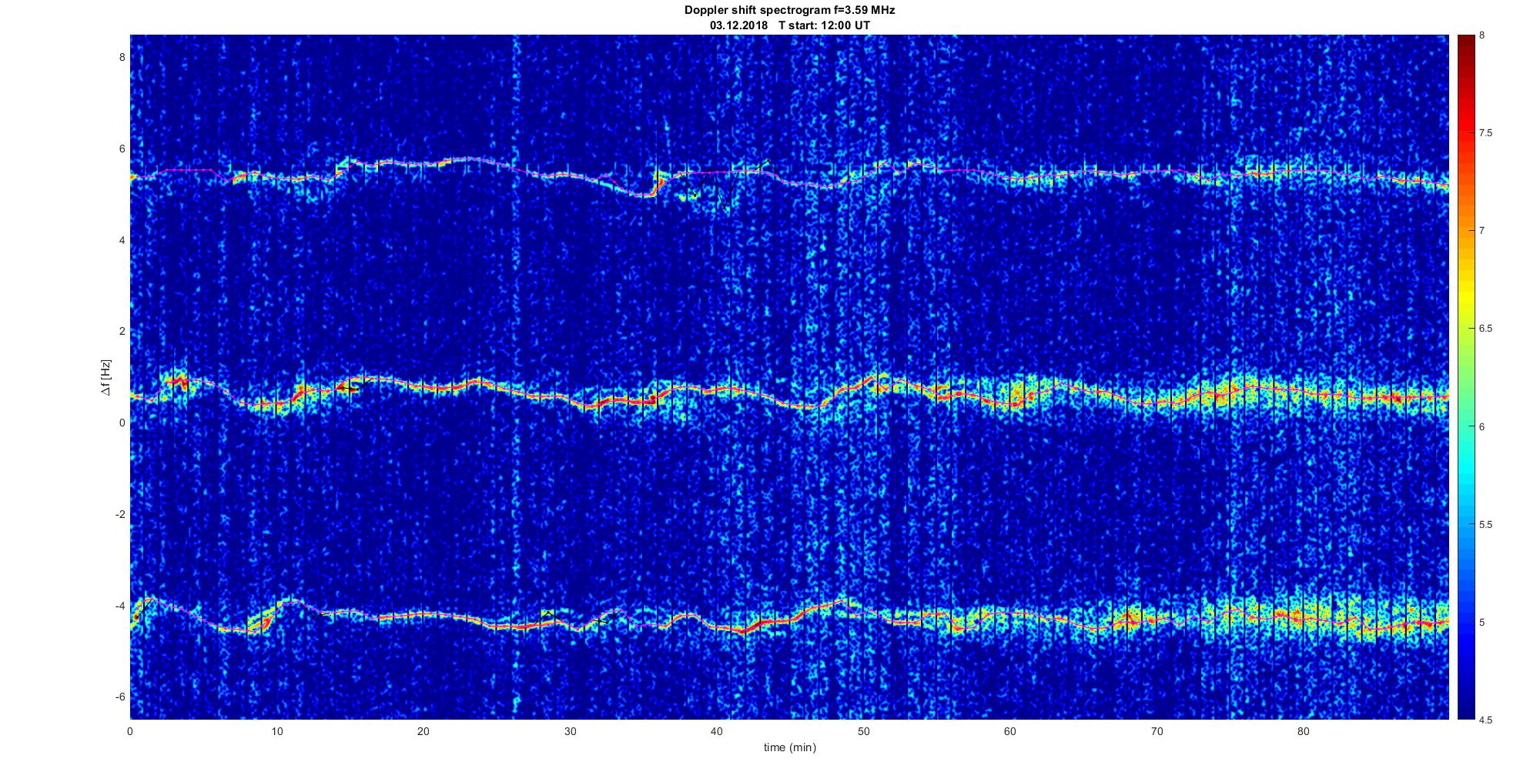The image size is (1540, 772).
Task: Click the colorbar tick label '6.5'
Action: pos(1486,329)
